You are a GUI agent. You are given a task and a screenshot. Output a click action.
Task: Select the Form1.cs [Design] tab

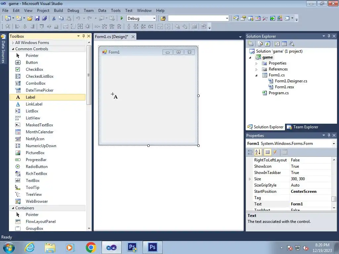(x=112, y=36)
